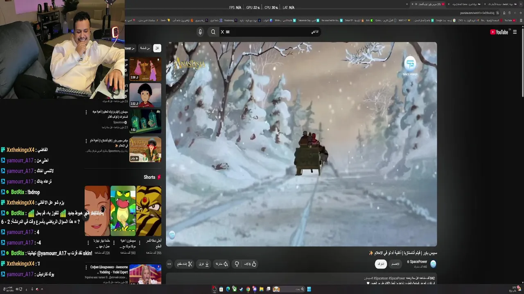
Task: Click the voice search microphone icon
Action: (x=200, y=32)
